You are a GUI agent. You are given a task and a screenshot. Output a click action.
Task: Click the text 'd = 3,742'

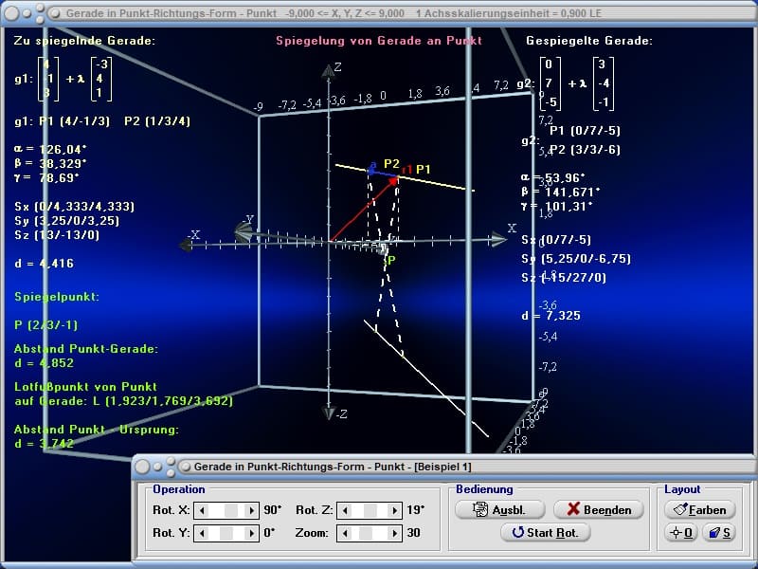44,444
